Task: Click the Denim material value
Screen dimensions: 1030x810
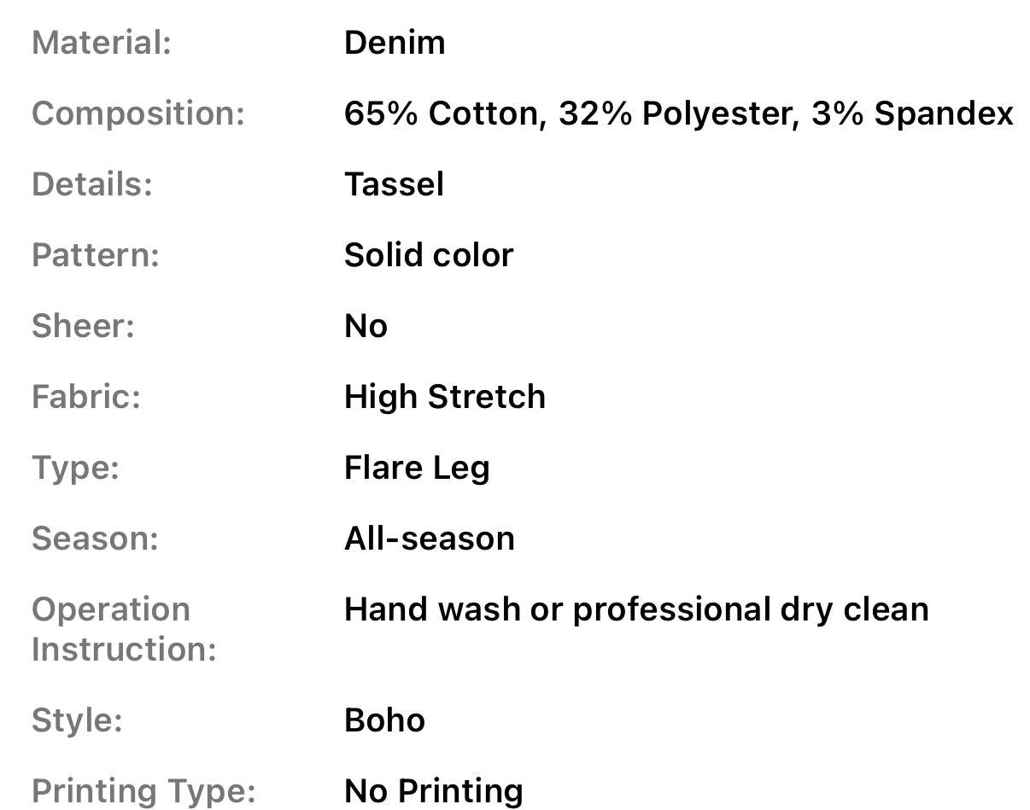Action: pyautogui.click(x=394, y=43)
